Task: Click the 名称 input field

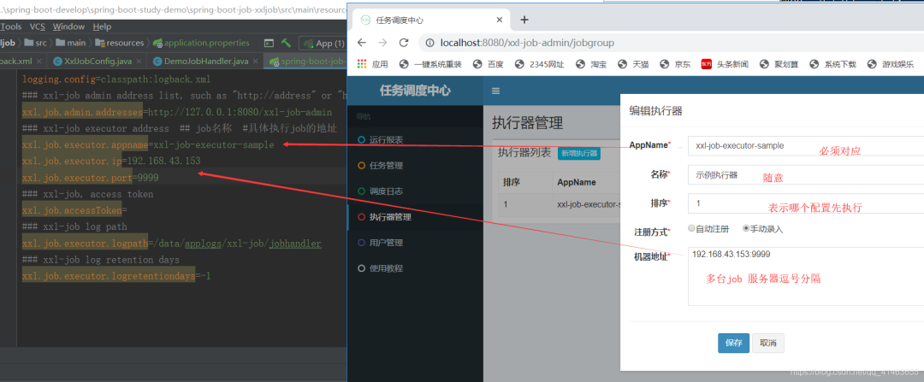Action: [806, 174]
